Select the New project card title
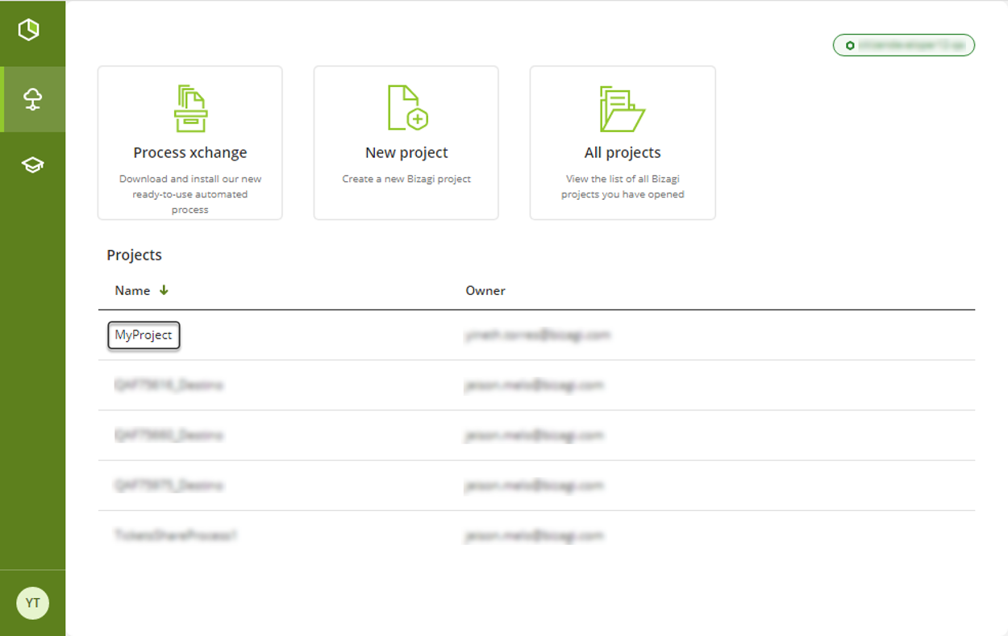This screenshot has height=636, width=1008. tap(406, 152)
